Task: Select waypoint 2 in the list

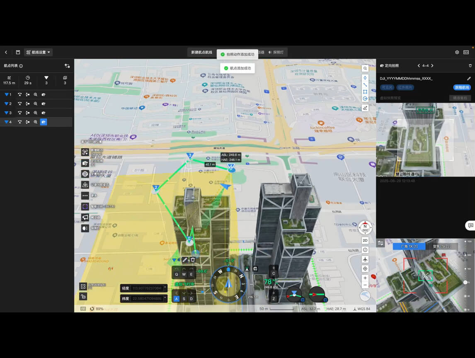Action: [36, 104]
